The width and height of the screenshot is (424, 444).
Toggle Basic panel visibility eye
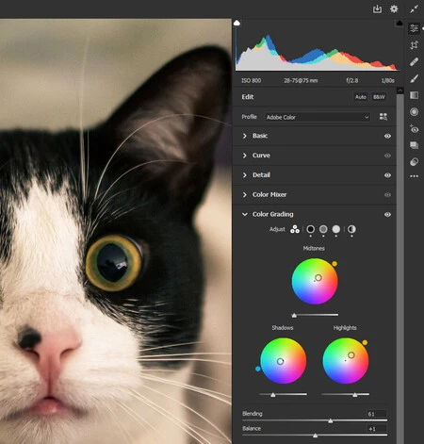[x=387, y=136]
